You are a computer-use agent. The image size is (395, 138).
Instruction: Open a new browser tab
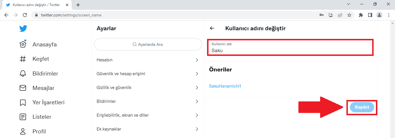click(78, 5)
